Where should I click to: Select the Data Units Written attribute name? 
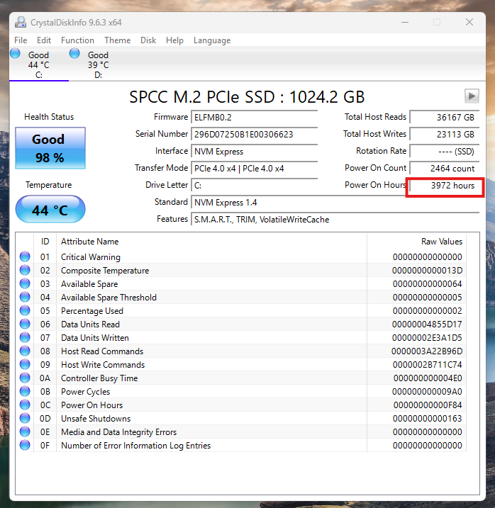pos(95,338)
